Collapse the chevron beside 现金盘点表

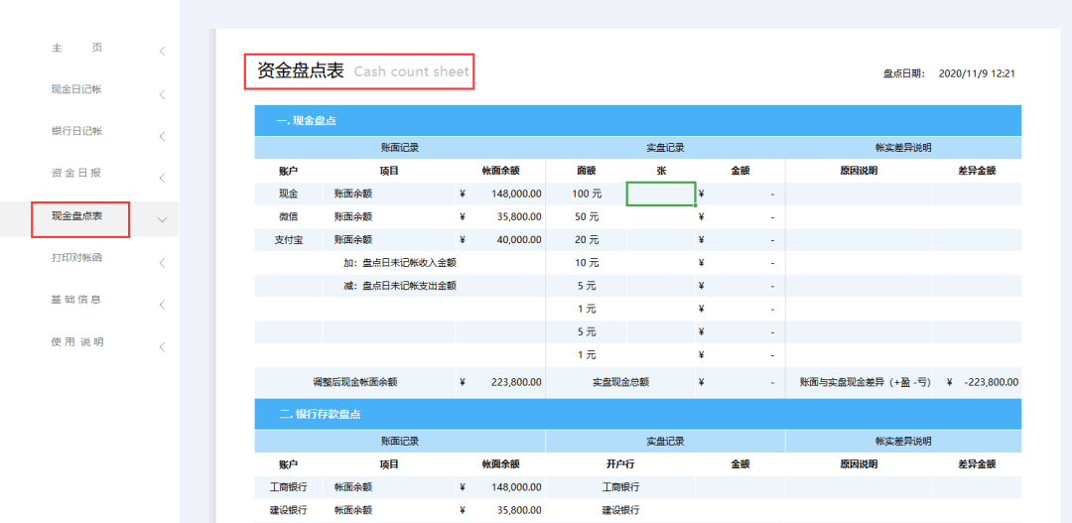pos(162,220)
